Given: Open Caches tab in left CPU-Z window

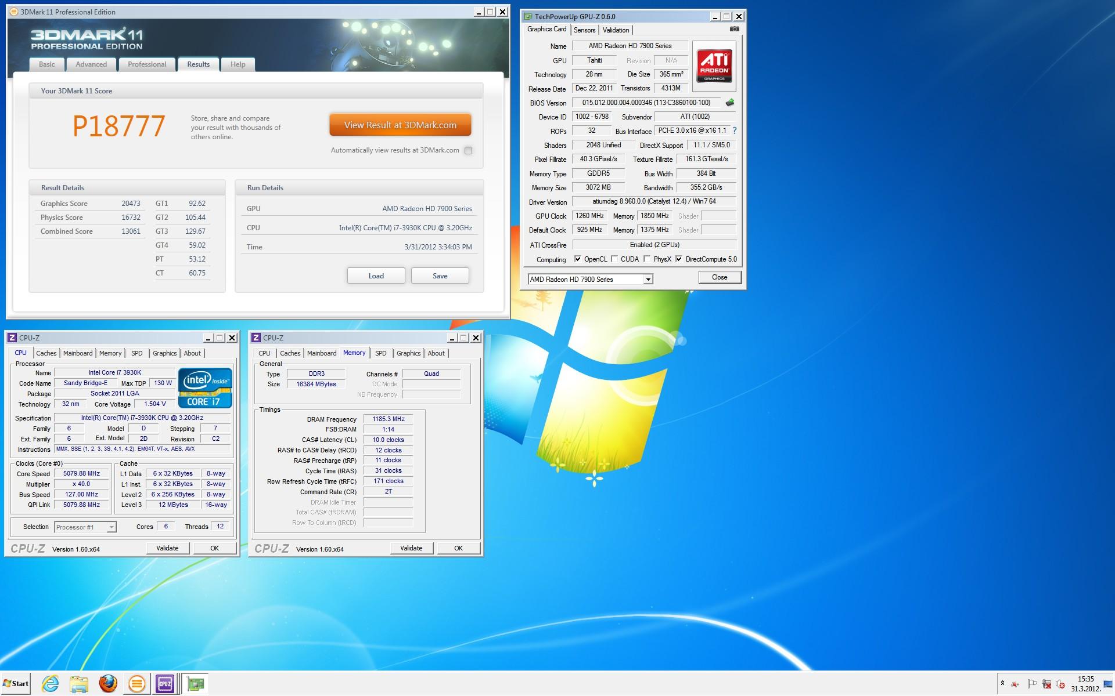Looking at the screenshot, I should click(46, 353).
